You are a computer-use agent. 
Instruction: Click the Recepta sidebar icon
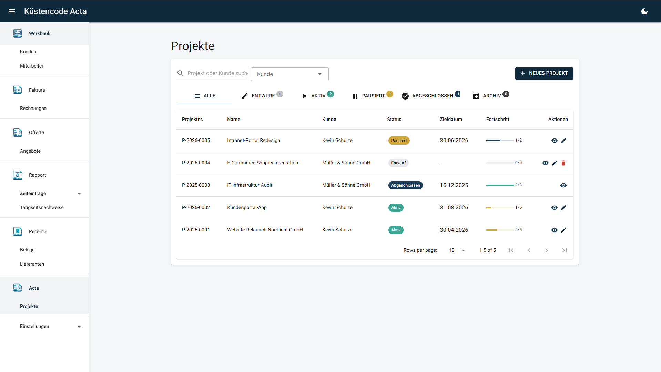coord(18,231)
